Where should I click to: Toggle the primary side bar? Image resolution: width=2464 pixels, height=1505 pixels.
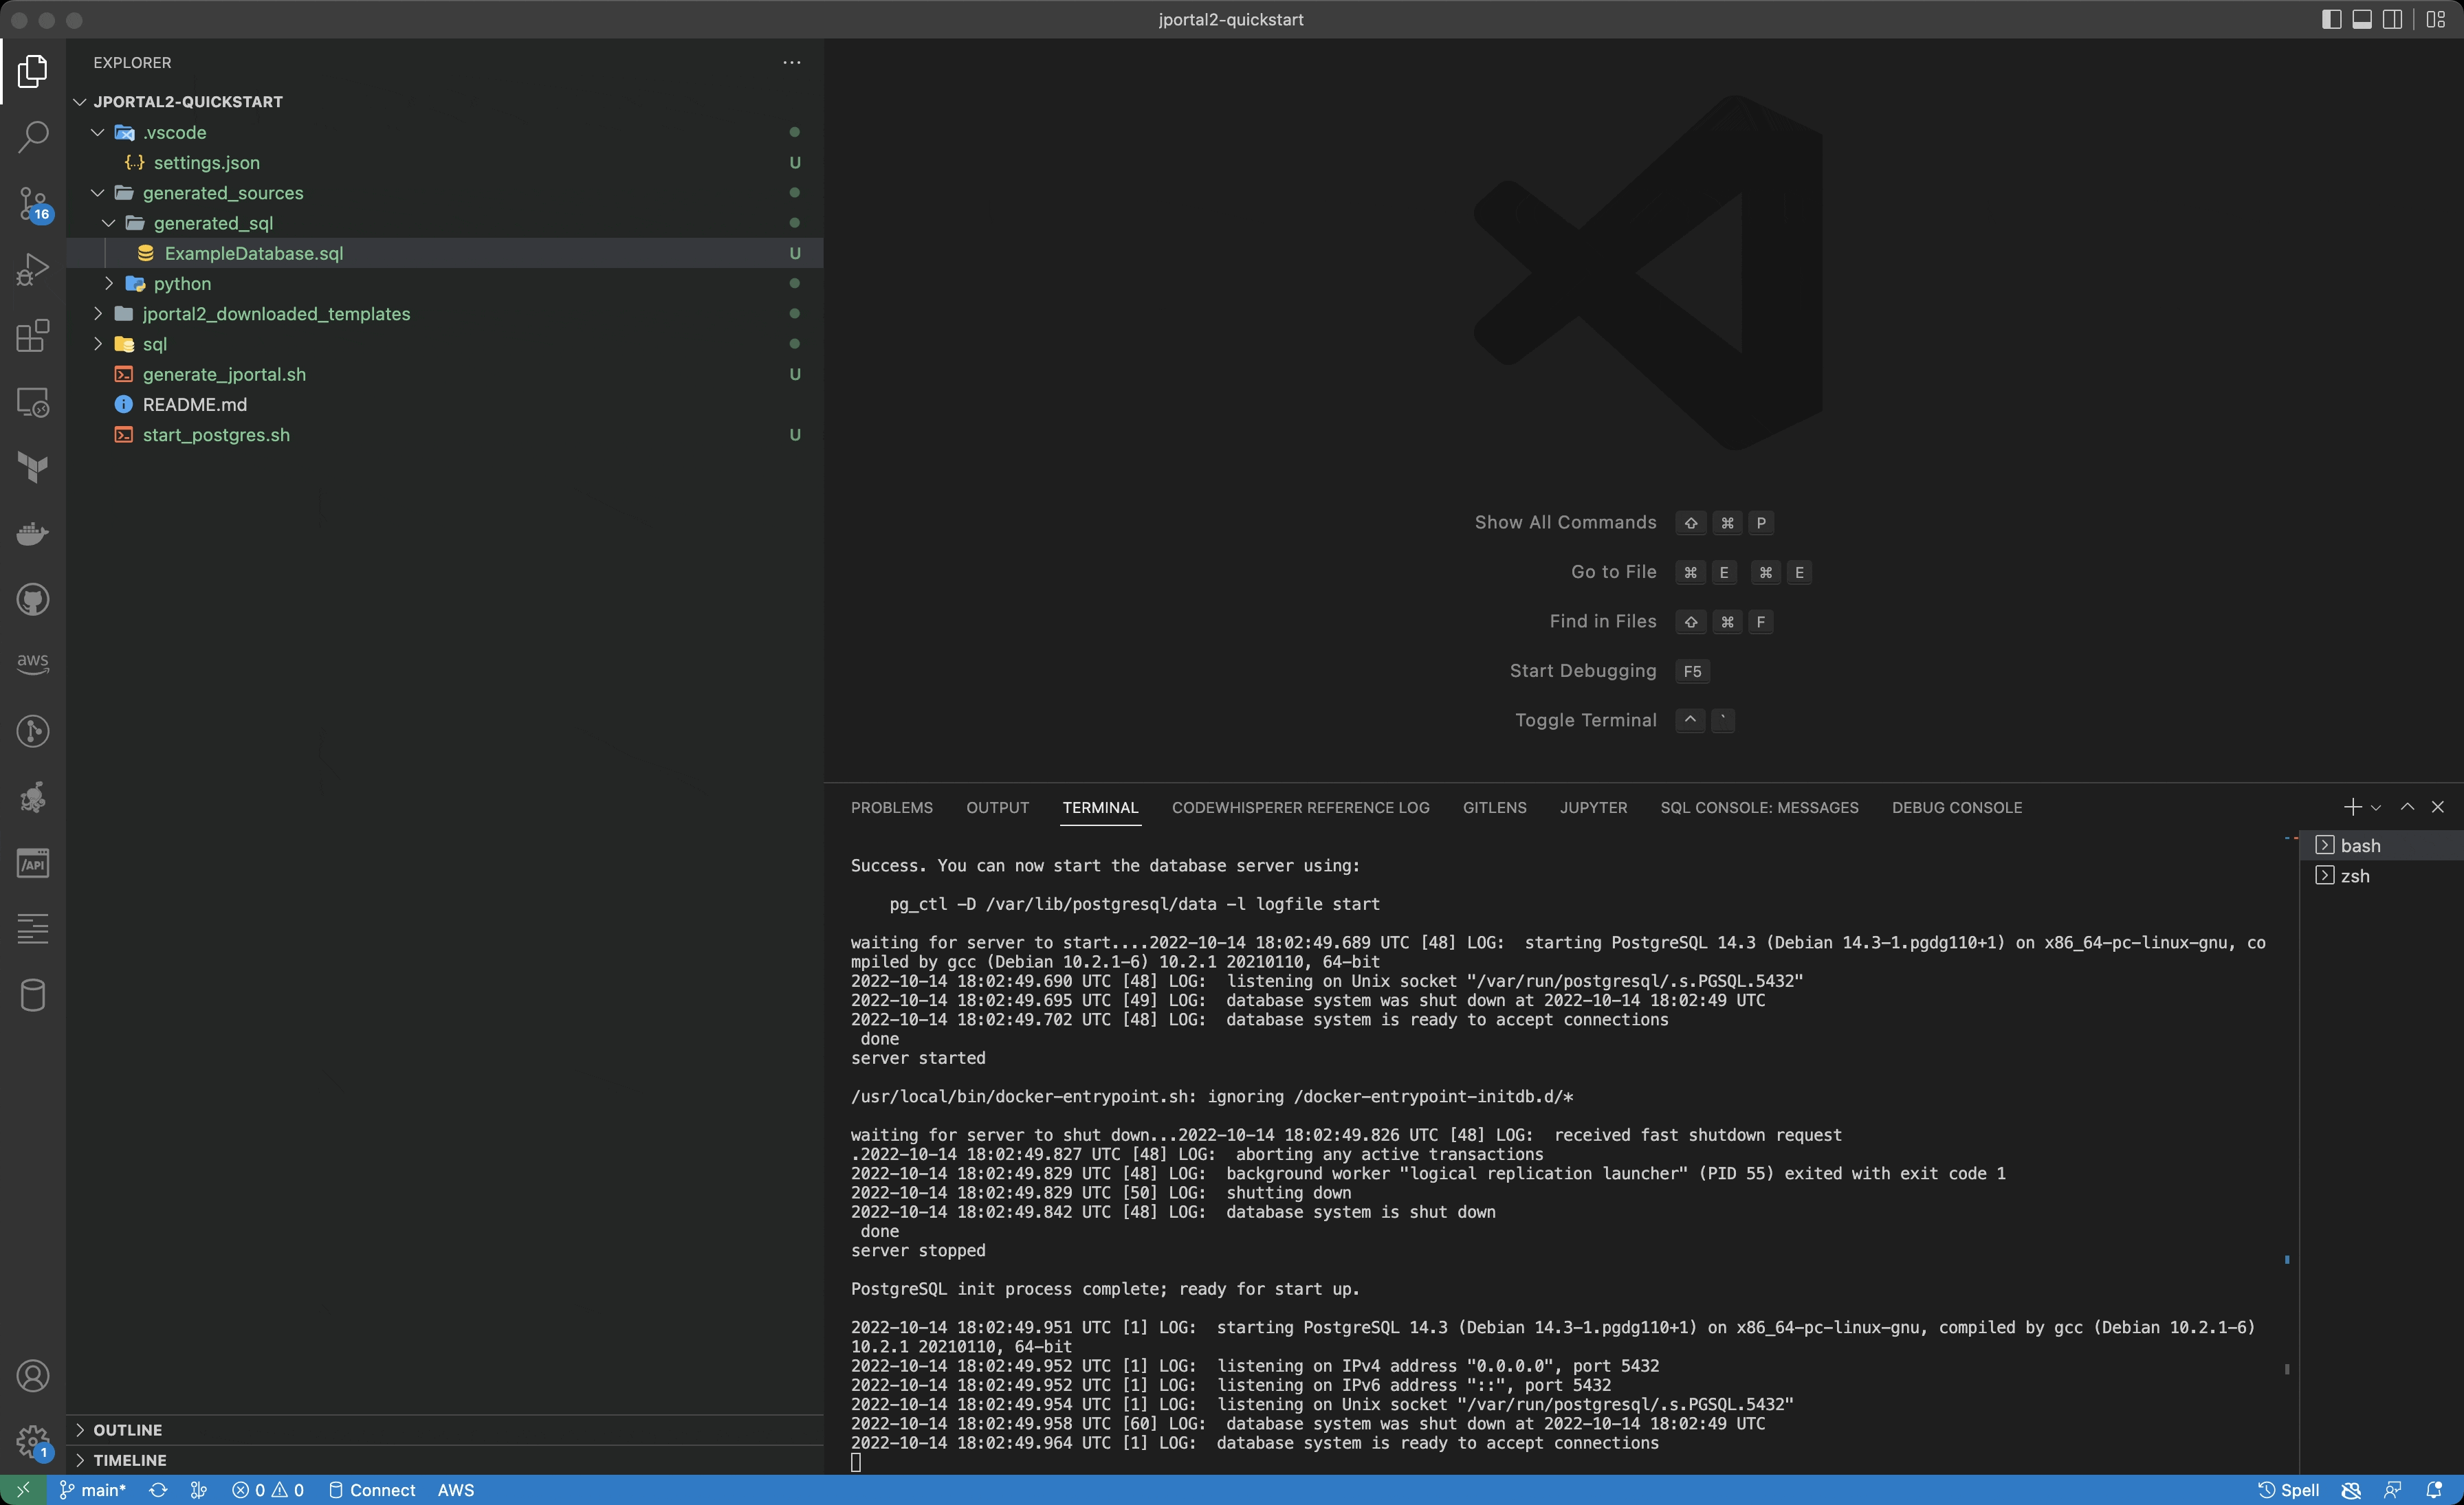[x=2331, y=19]
